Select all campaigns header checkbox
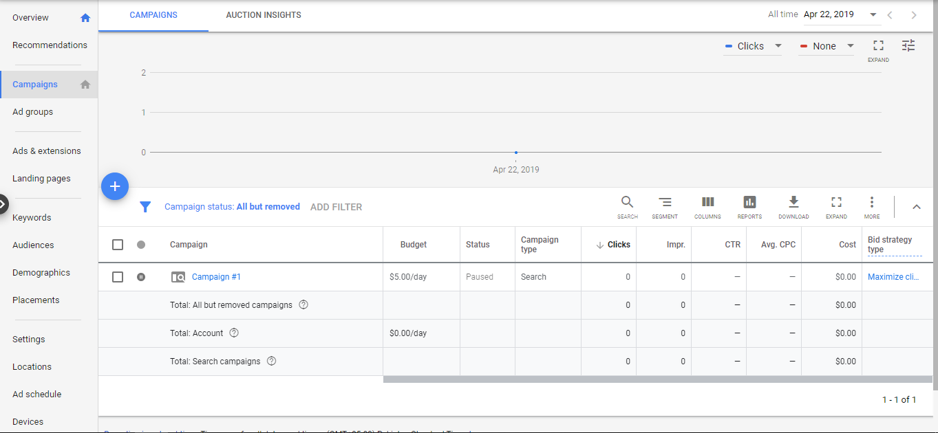Image resolution: width=938 pixels, height=433 pixels. 118,245
